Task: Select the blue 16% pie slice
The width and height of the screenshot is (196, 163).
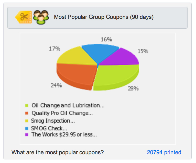Action: [99, 52]
